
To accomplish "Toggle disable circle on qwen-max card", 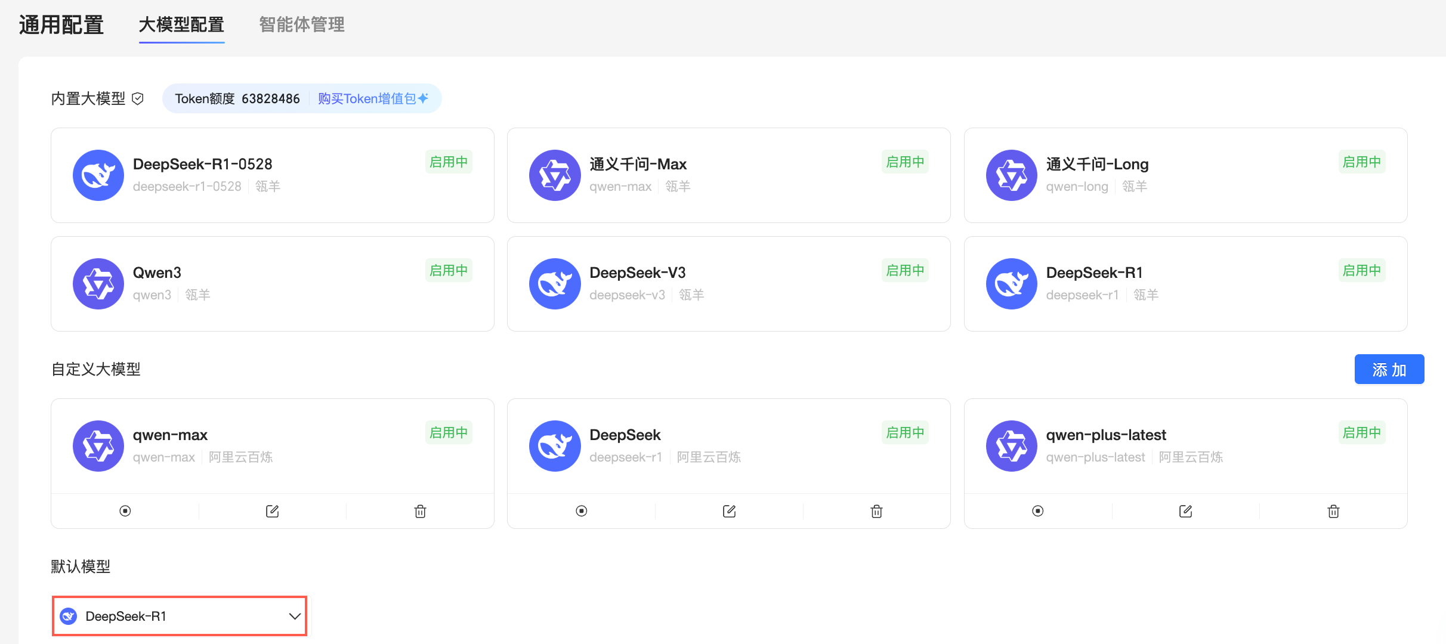I will pyautogui.click(x=125, y=511).
